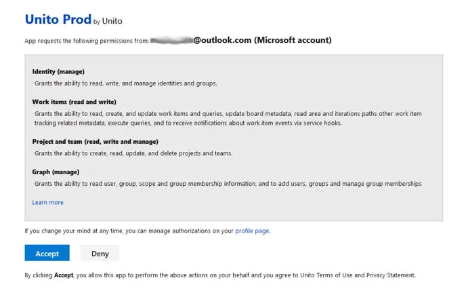
Task: Click the Deny button
Action: [x=100, y=253]
